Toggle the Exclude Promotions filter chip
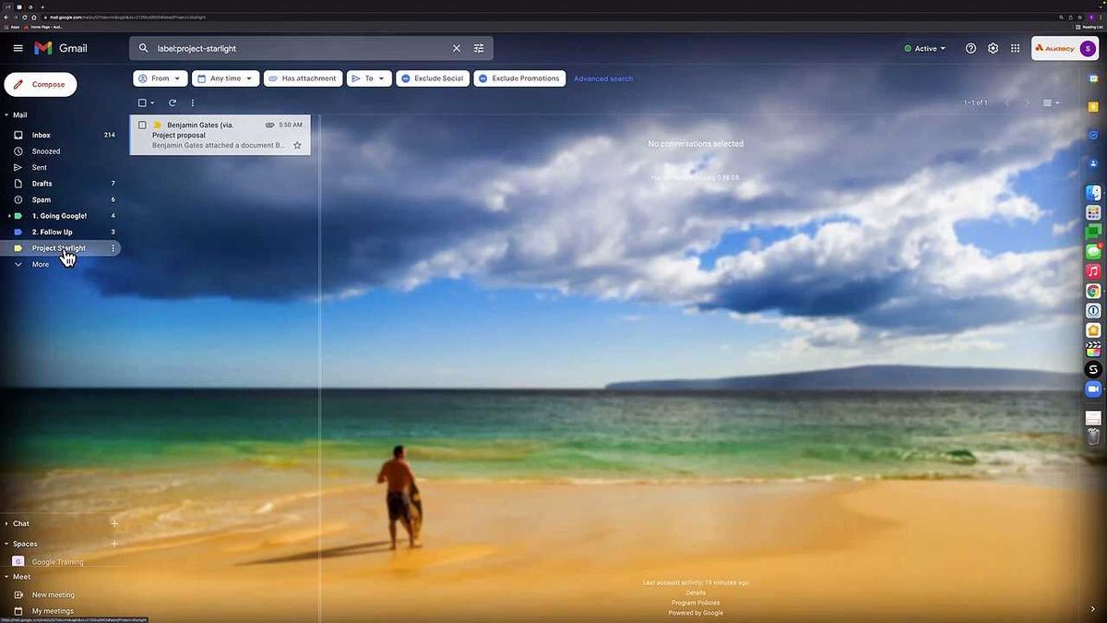The height and width of the screenshot is (623, 1107). coord(519,78)
